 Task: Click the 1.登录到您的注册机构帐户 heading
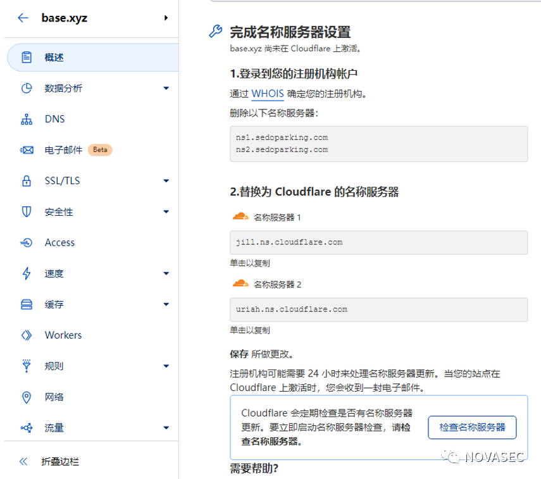294,73
